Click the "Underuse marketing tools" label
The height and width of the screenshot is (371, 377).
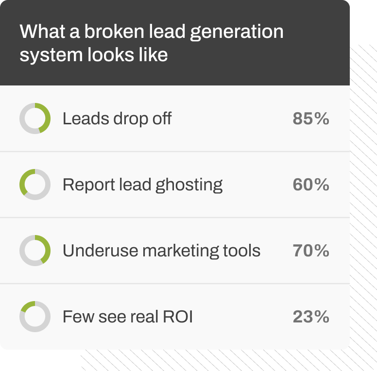tap(161, 251)
